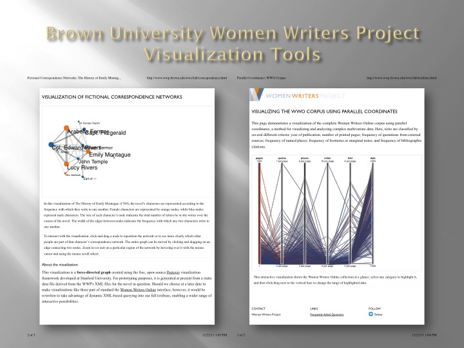
Task: Click the Women Writers Project contact text
Action: coord(266,314)
